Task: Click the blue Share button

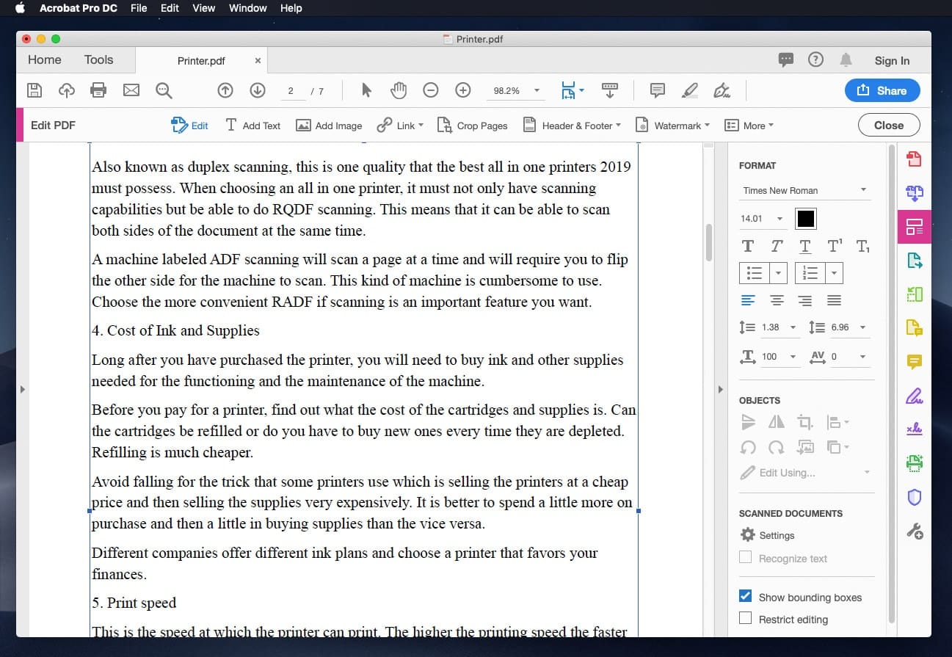Action: (882, 90)
